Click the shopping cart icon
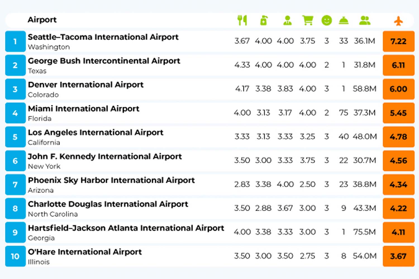Image resolution: width=419 pixels, height=279 pixels. coord(308,20)
